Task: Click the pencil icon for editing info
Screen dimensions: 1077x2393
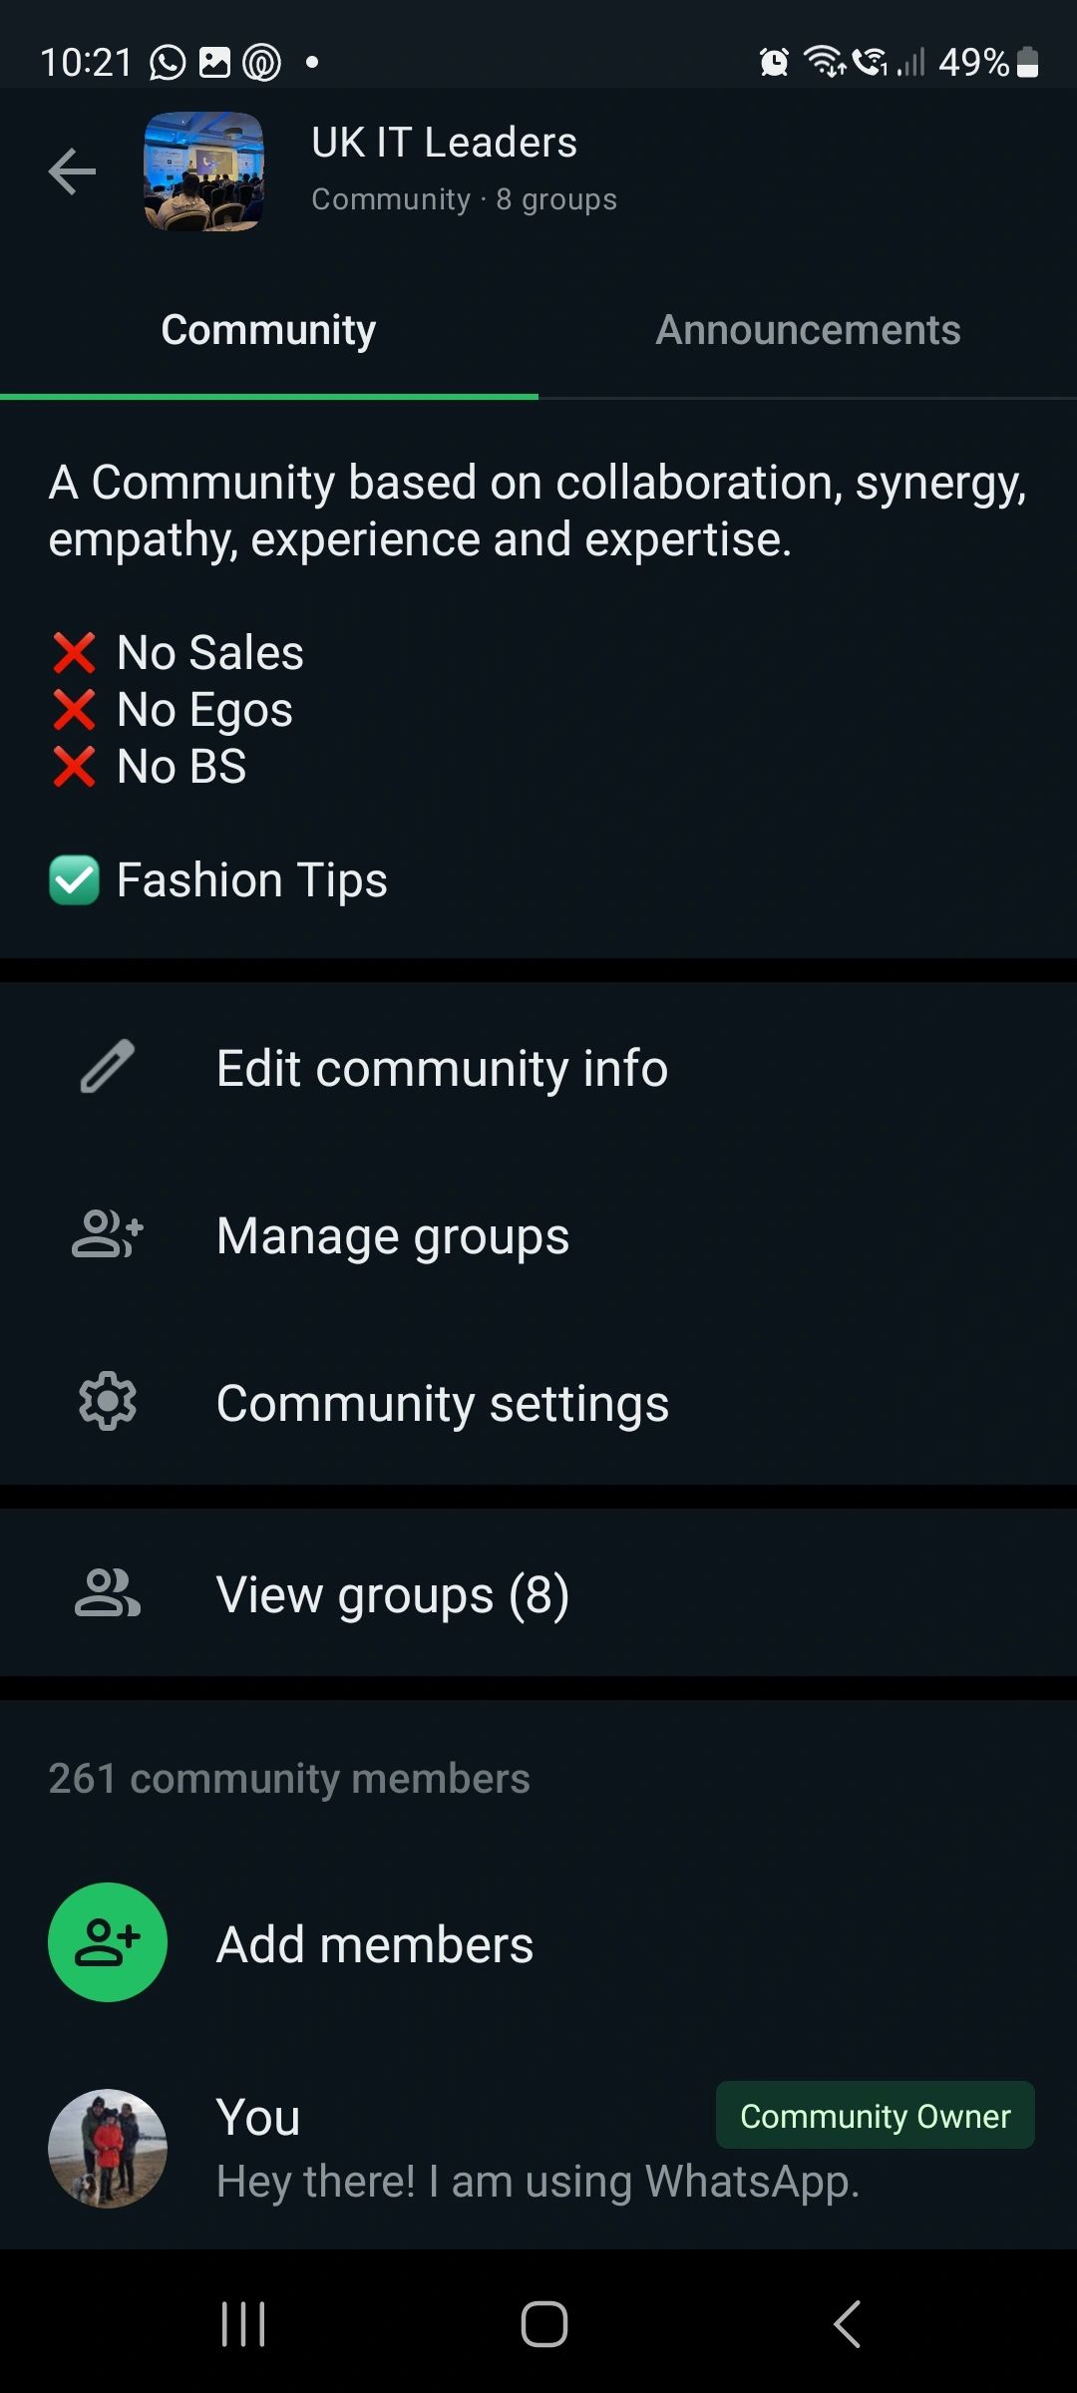Action: pos(108,1067)
